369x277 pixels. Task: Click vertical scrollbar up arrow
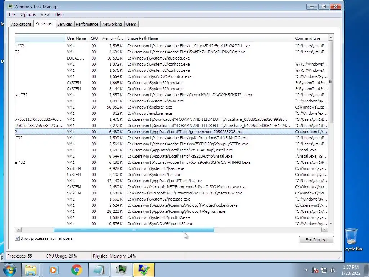(x=331, y=37)
